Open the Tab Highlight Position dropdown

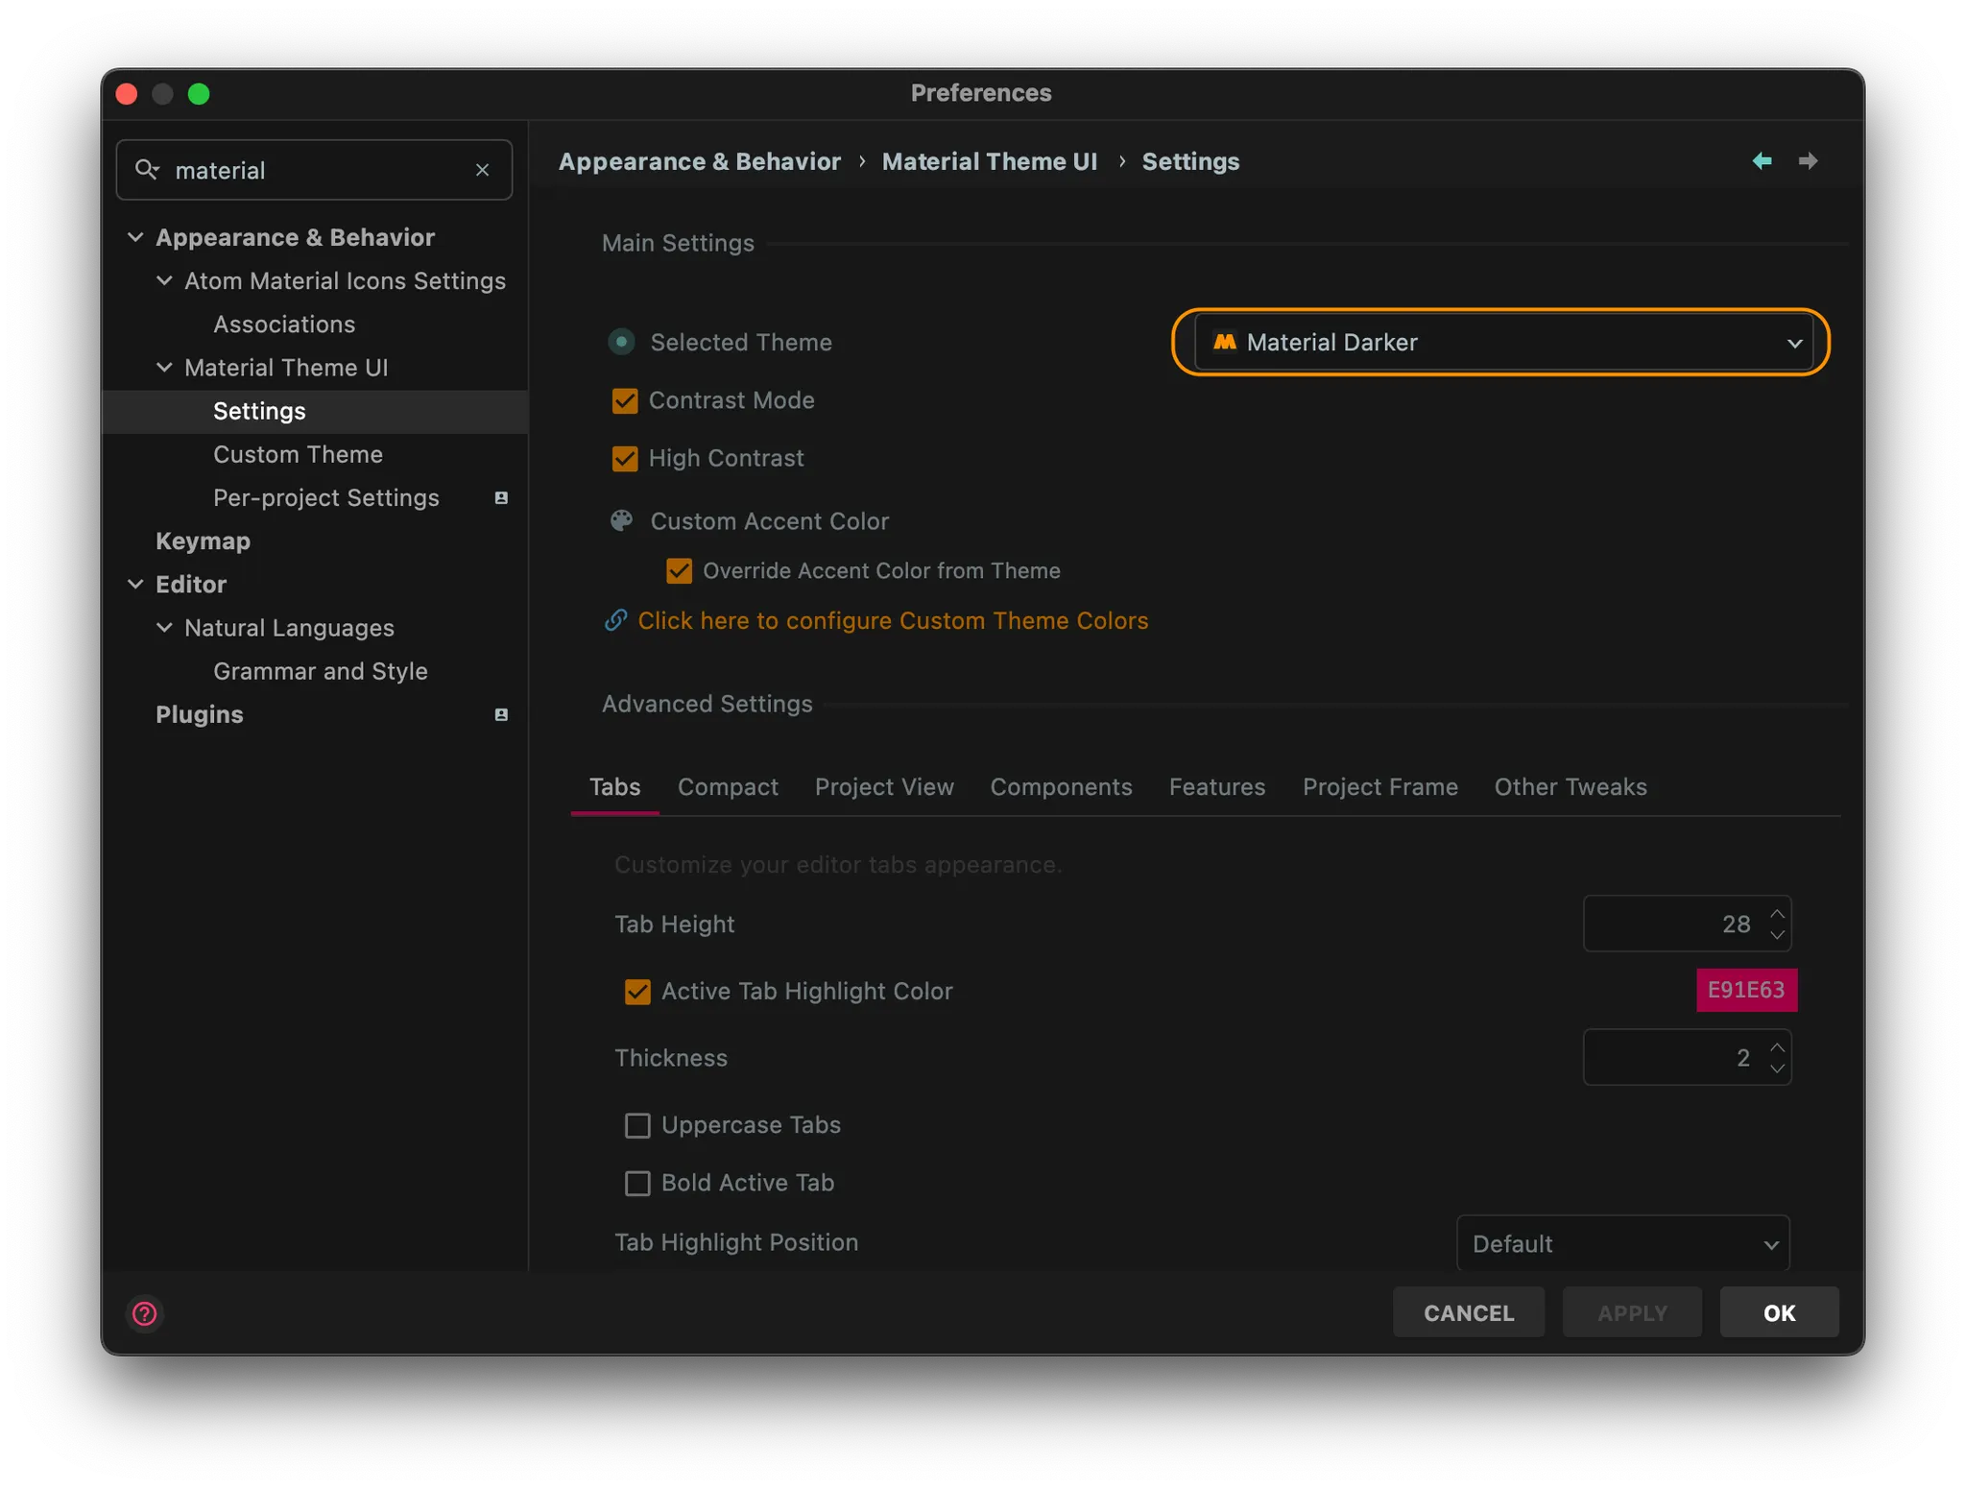coord(1622,1243)
